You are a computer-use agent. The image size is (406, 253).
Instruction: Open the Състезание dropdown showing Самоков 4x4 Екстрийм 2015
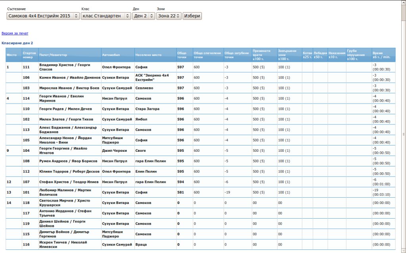pyautogui.click(x=43, y=16)
